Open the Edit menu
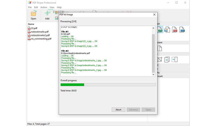Screen dimensions: 219x126 pyautogui.click(x=36, y=7)
